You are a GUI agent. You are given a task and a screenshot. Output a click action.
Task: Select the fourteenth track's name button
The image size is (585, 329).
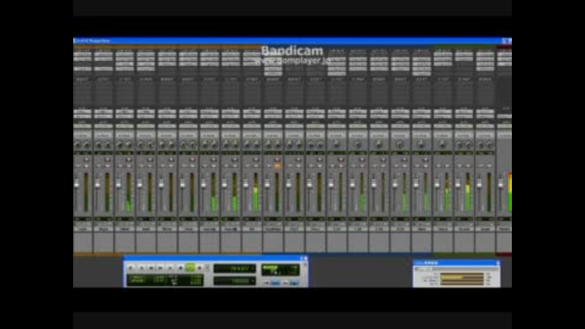coord(358,228)
